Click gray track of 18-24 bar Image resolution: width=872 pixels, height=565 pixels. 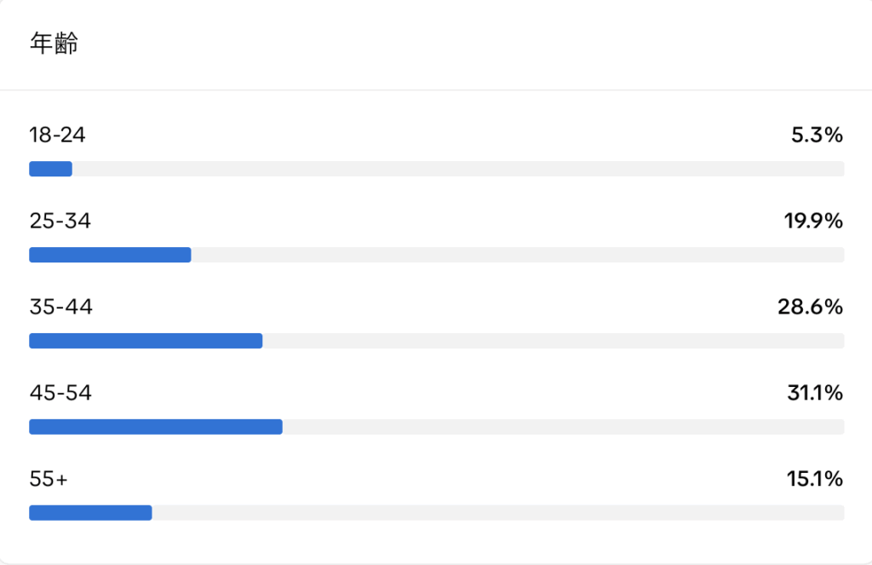pyautogui.click(x=458, y=169)
